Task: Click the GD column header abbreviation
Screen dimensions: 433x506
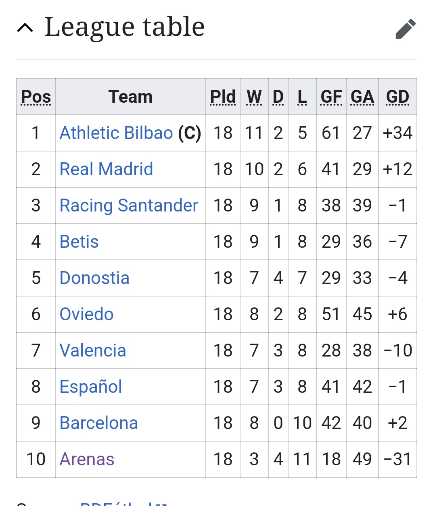Action: [397, 97]
